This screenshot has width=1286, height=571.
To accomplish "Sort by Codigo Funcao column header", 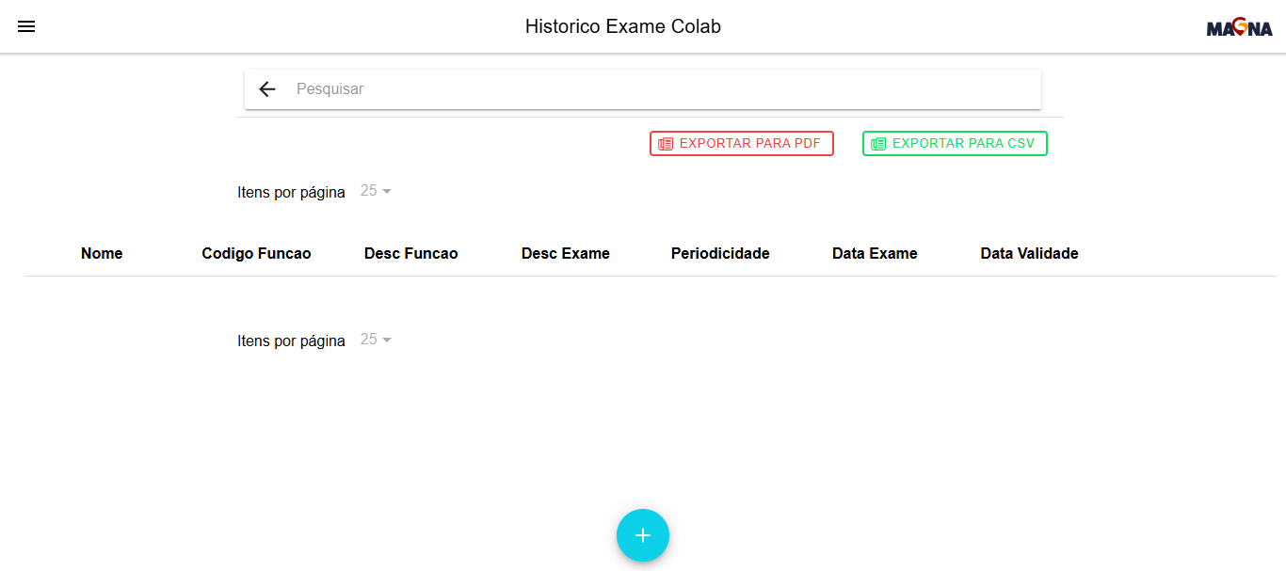I will (x=256, y=253).
